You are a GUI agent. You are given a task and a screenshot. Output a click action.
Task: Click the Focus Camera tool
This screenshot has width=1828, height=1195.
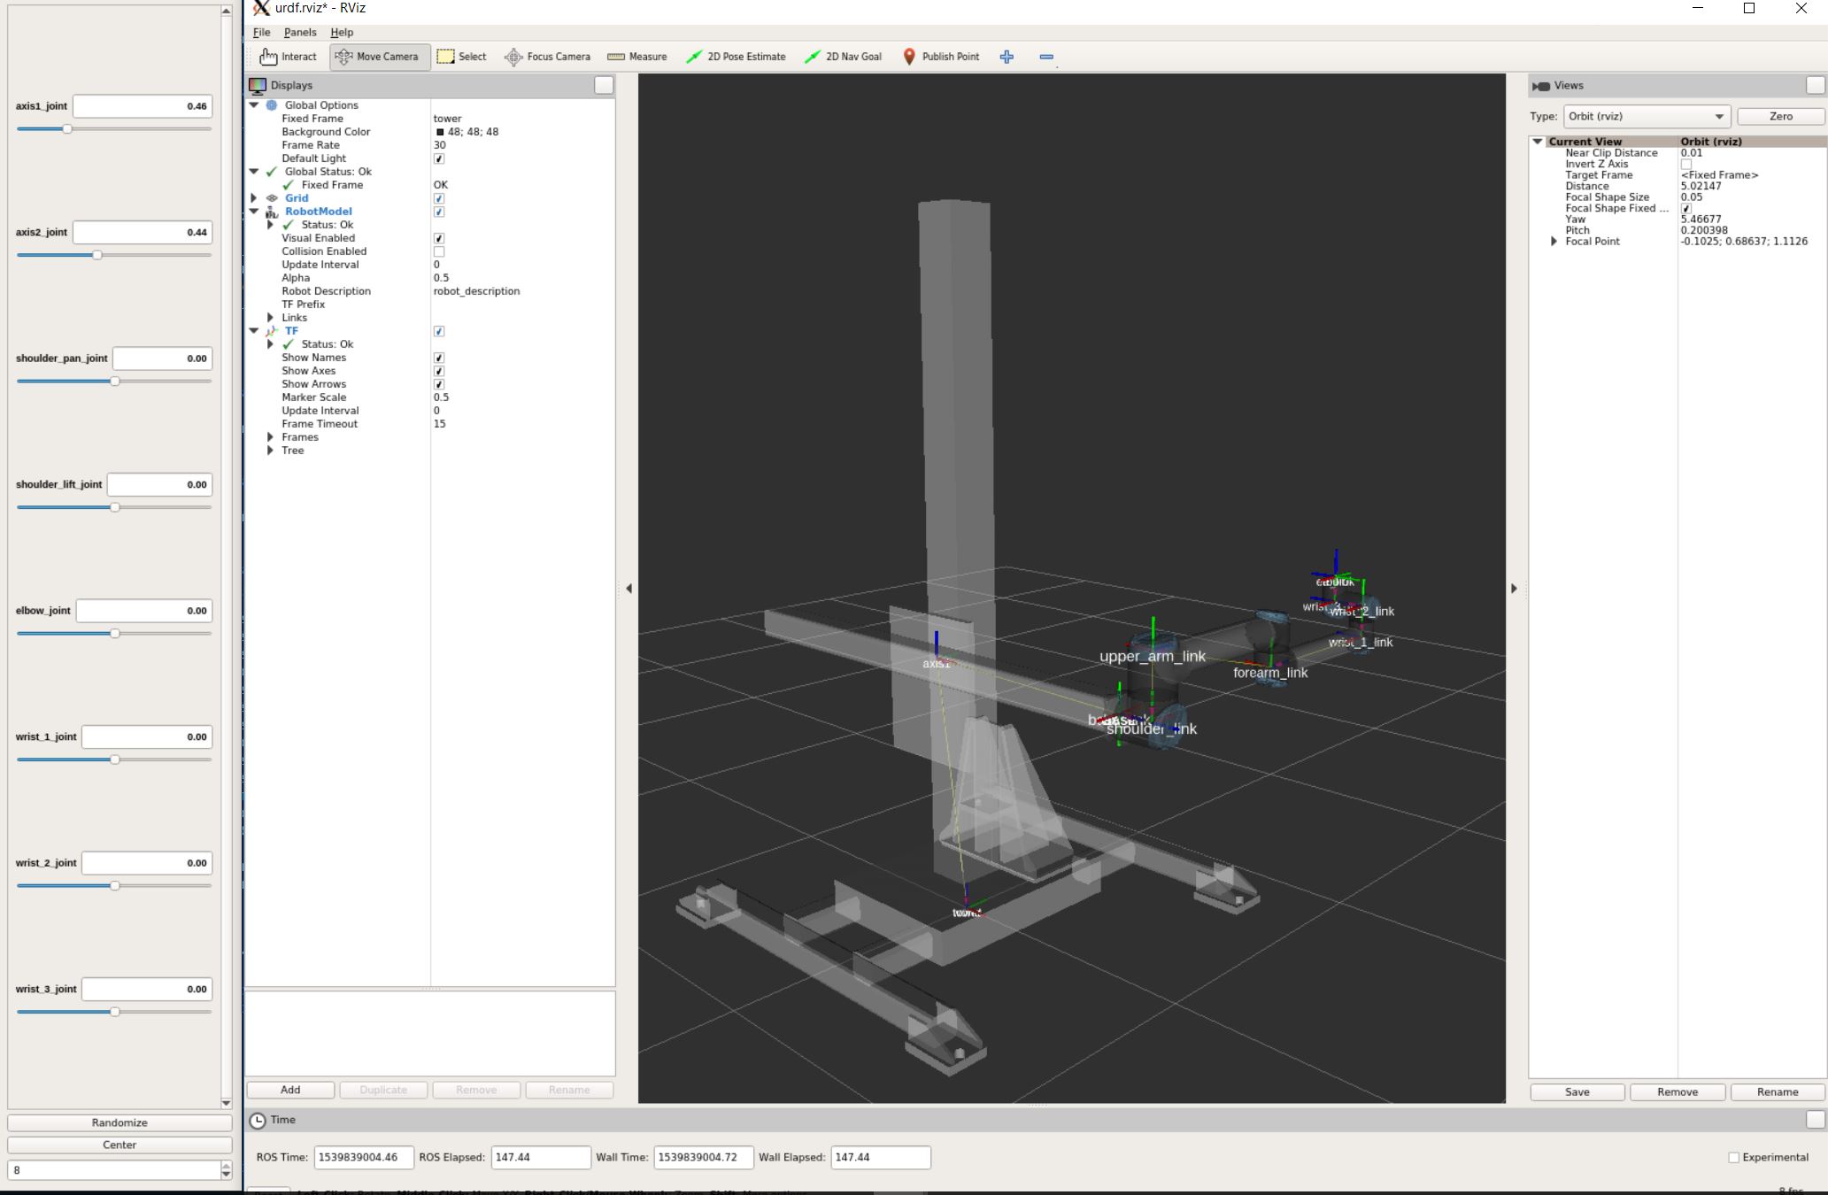click(x=547, y=57)
